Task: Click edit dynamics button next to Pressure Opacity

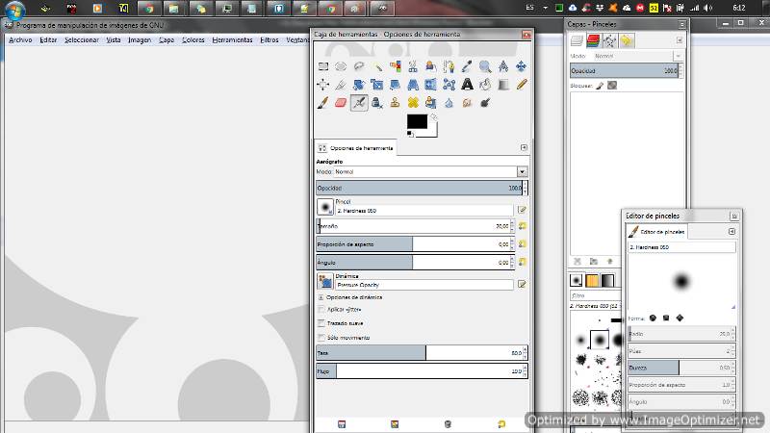Action: 522,284
